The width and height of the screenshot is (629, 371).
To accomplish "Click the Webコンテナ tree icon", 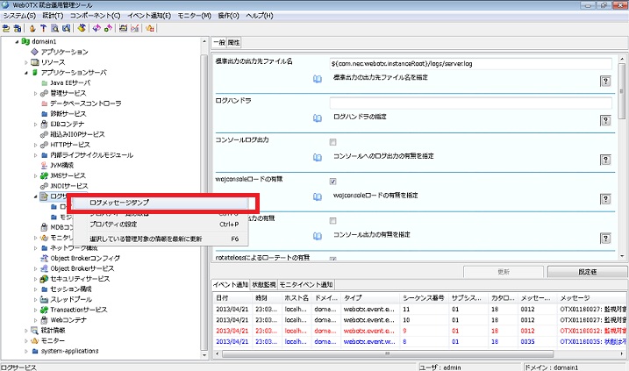I will click(x=44, y=320).
